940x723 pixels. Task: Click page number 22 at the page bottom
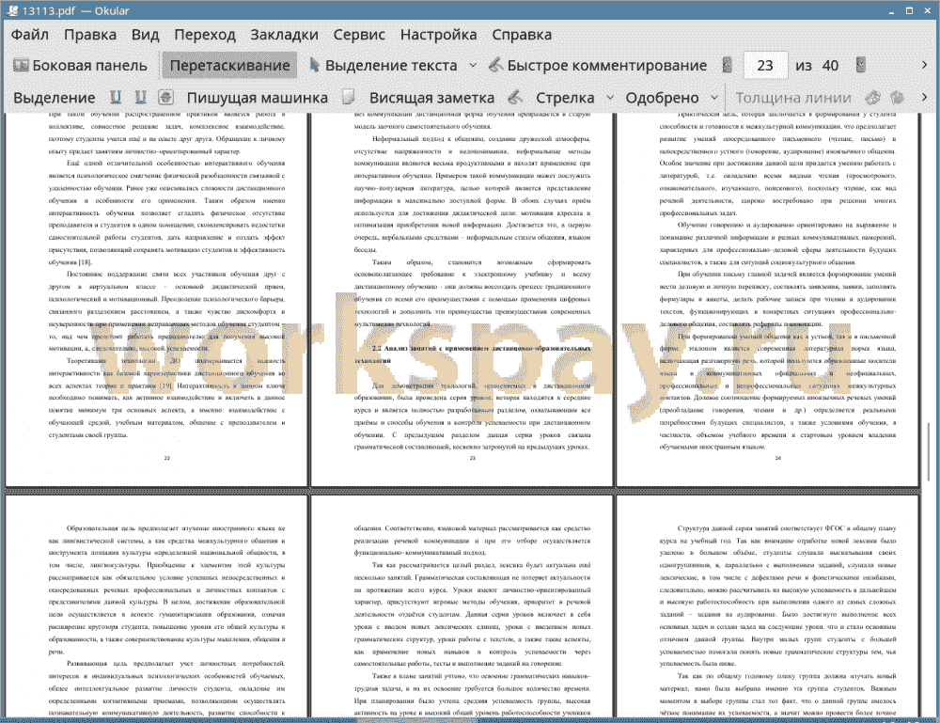167,458
